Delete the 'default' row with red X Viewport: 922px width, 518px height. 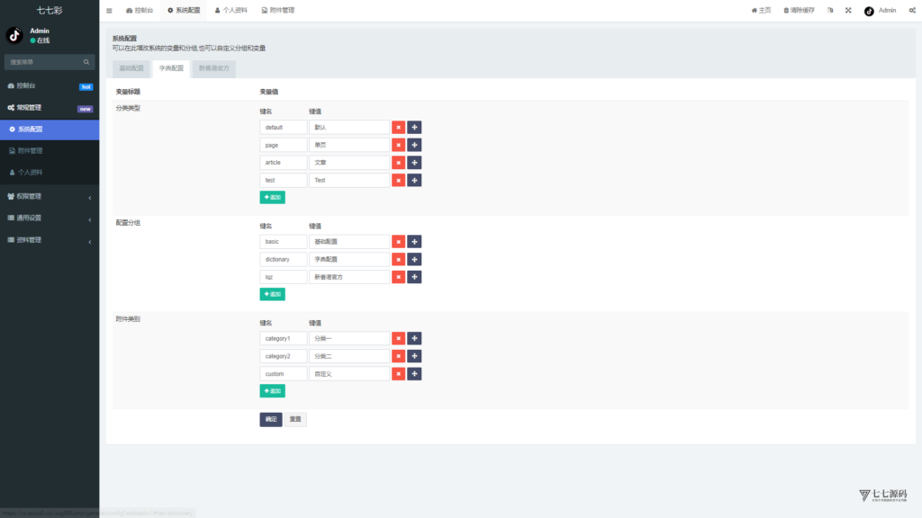[398, 128]
